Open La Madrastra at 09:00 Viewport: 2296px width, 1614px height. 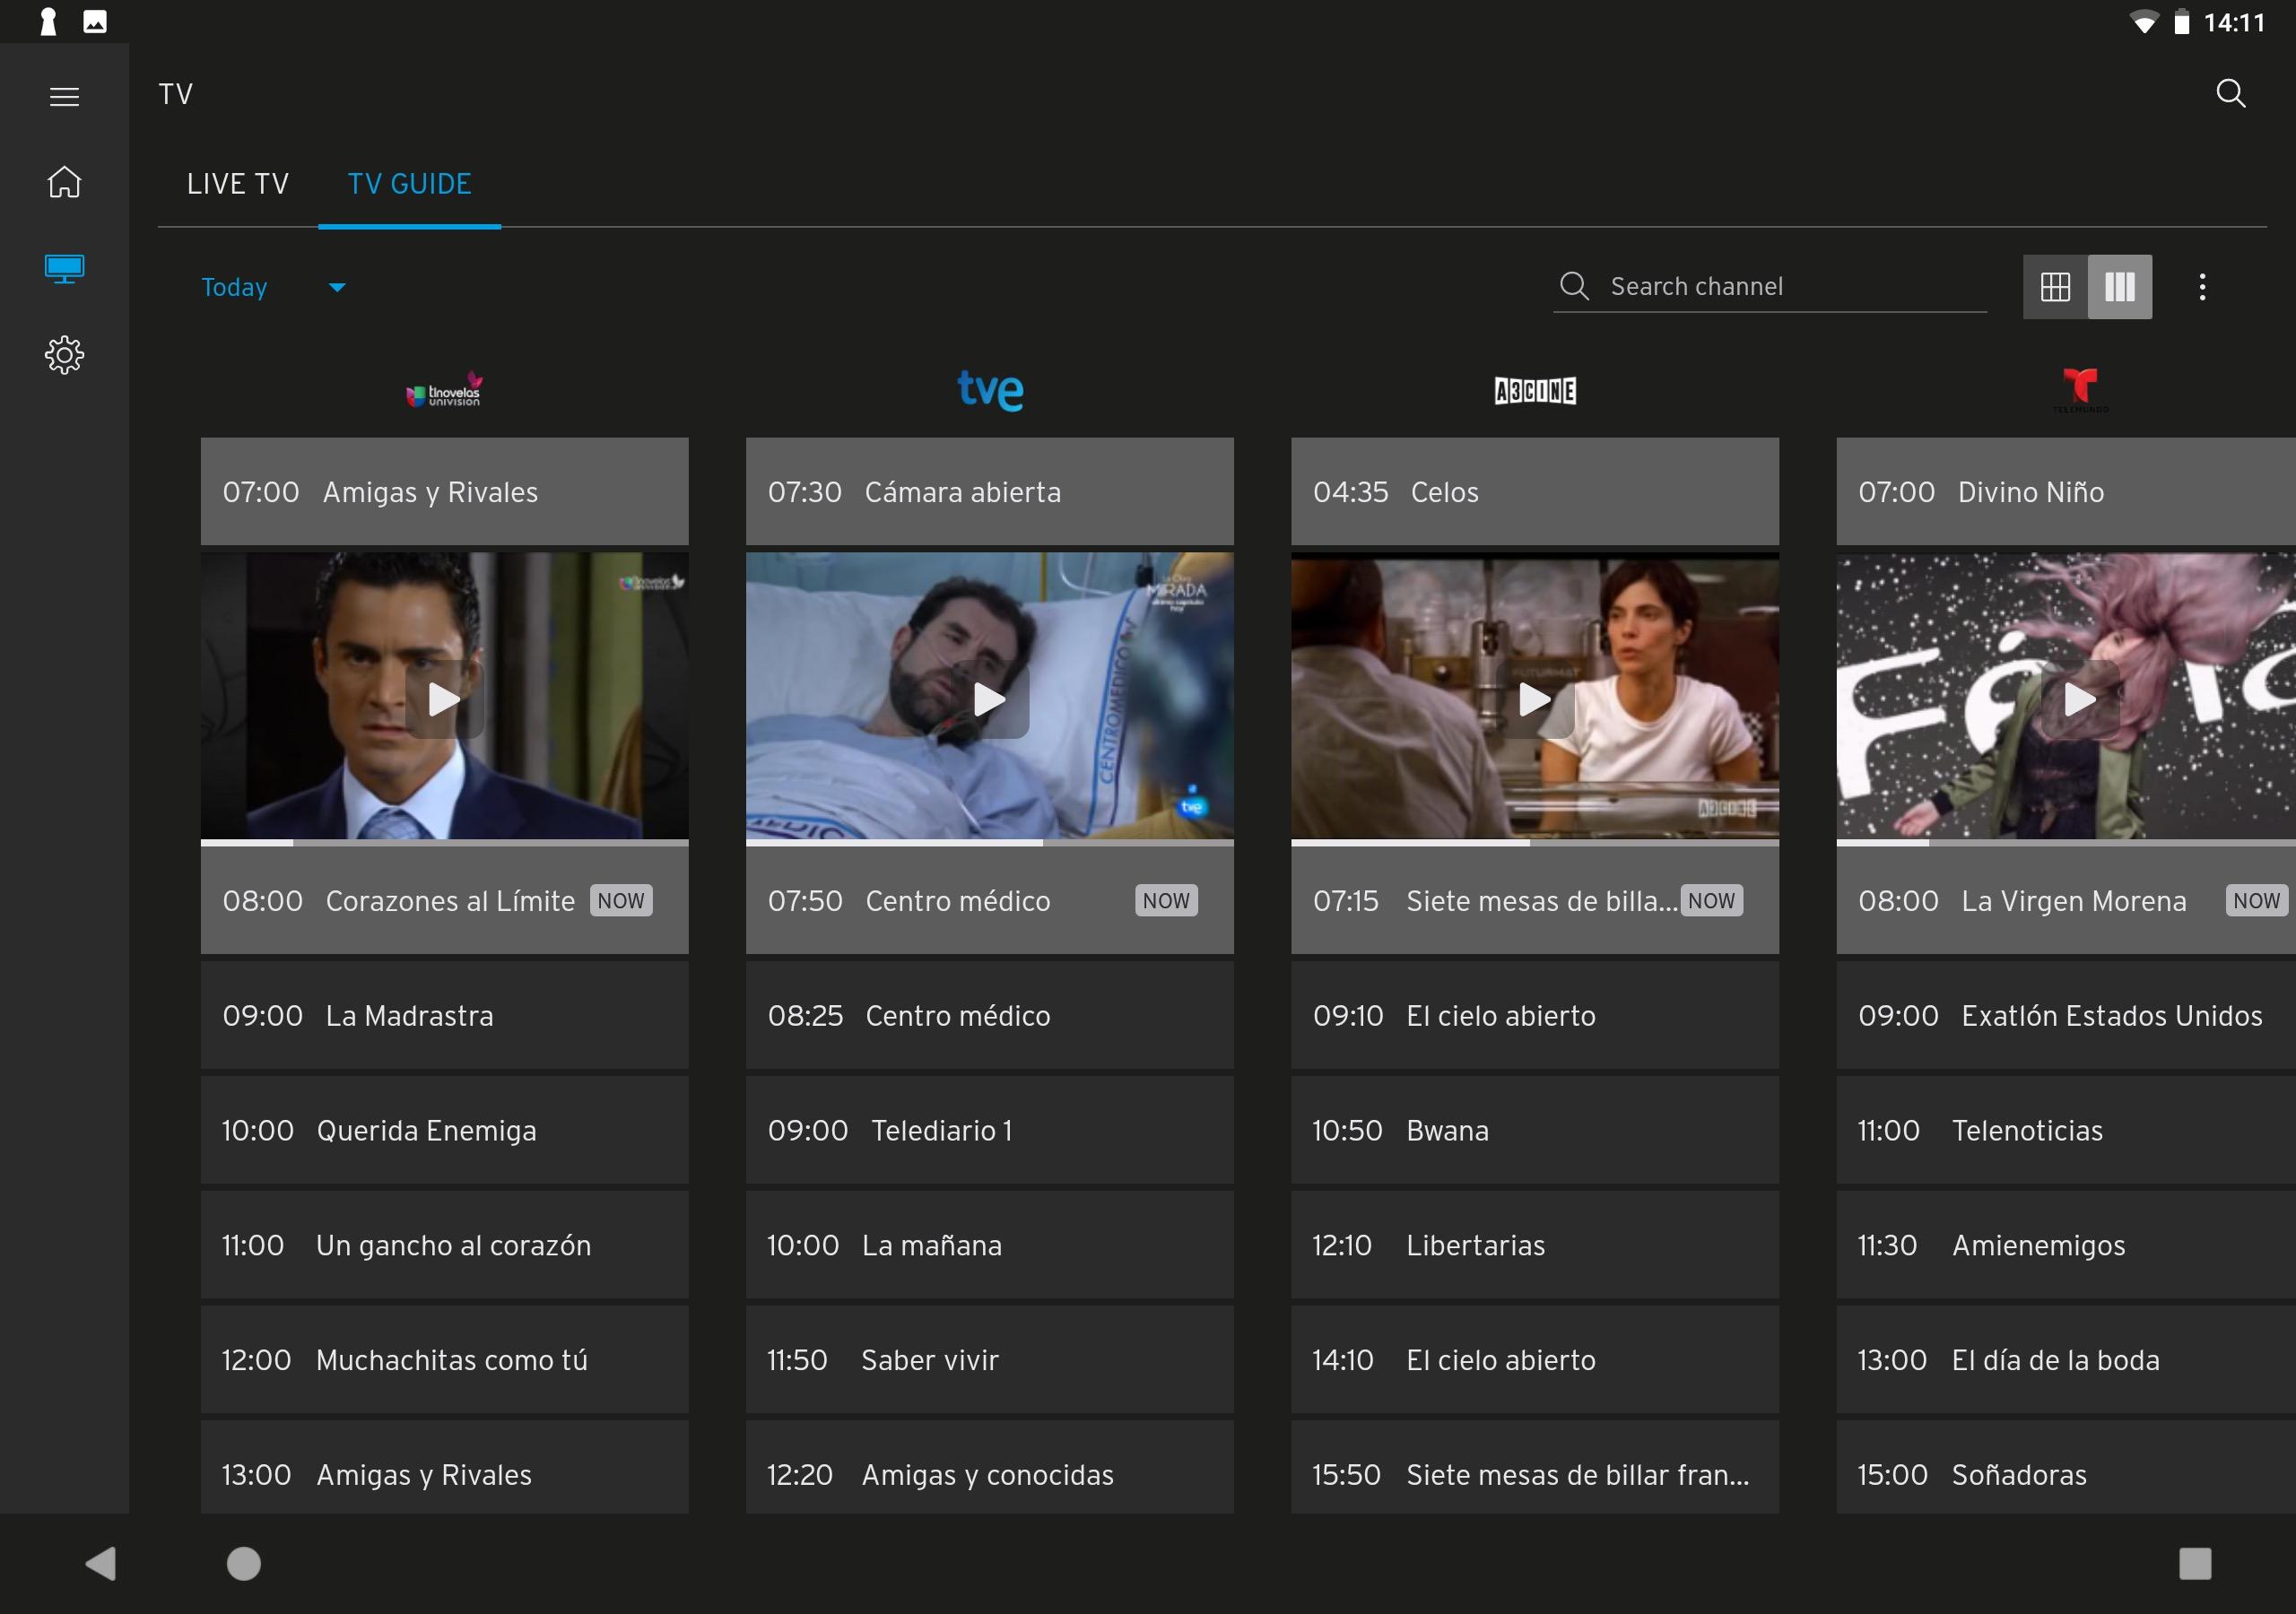pos(444,1016)
